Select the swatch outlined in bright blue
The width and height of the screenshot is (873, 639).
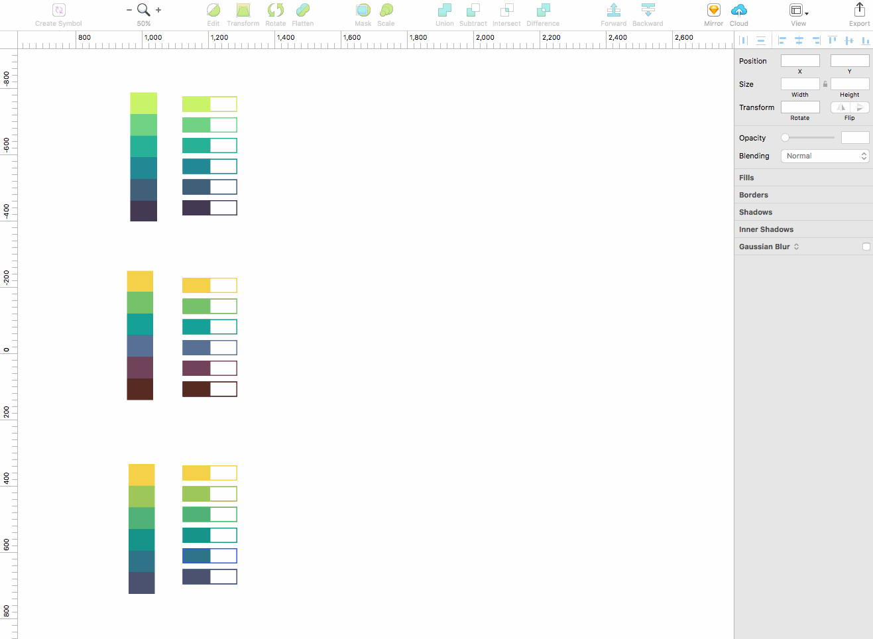tap(209, 555)
